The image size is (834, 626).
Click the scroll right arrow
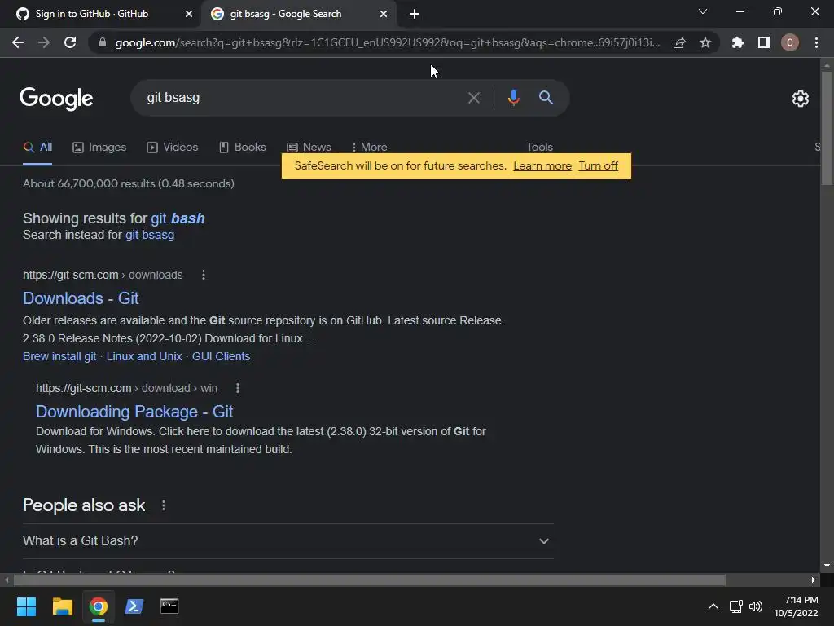[814, 580]
